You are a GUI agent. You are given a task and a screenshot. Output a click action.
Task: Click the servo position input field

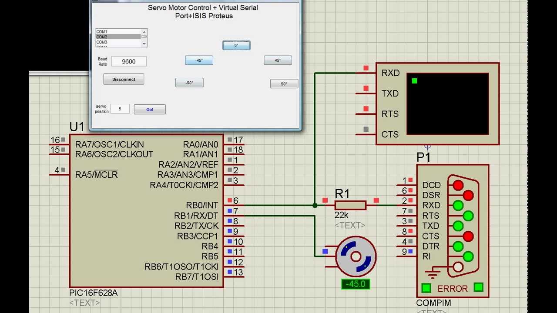[x=120, y=109]
